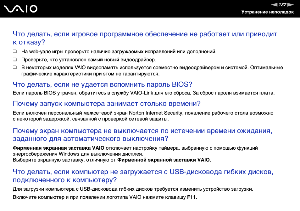
Task: Click checkbox bullet beside новый видеодрайвер item
Action: tap(15, 59)
